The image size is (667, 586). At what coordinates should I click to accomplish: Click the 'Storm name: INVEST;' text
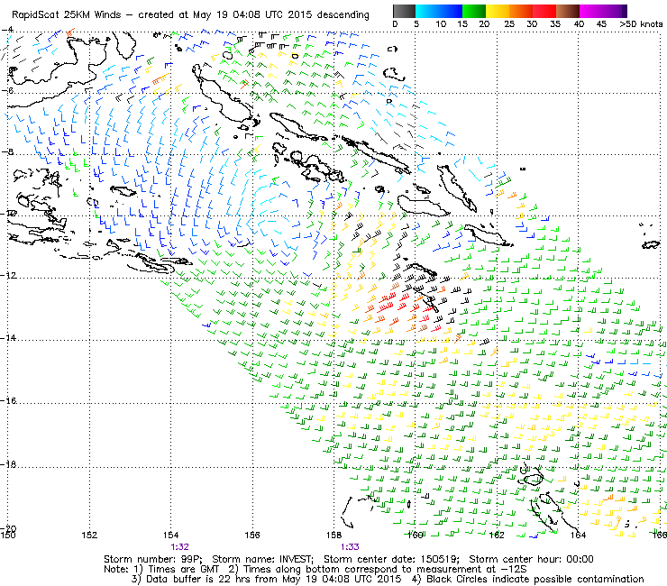pos(263,559)
